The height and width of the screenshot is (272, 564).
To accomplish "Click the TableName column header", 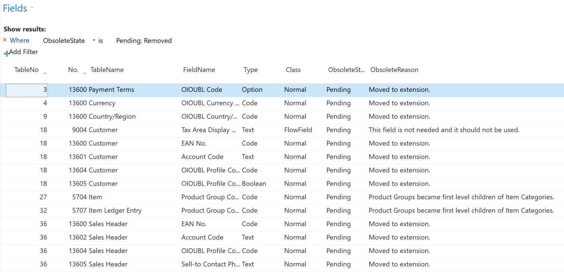I will click(x=107, y=70).
